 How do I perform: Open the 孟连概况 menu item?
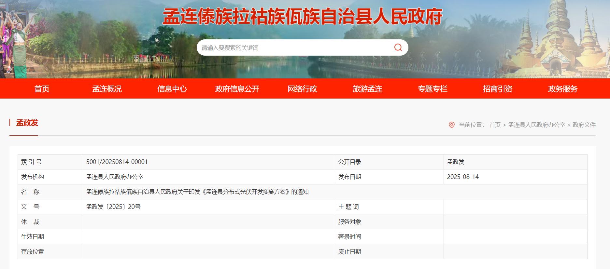pyautogui.click(x=107, y=89)
